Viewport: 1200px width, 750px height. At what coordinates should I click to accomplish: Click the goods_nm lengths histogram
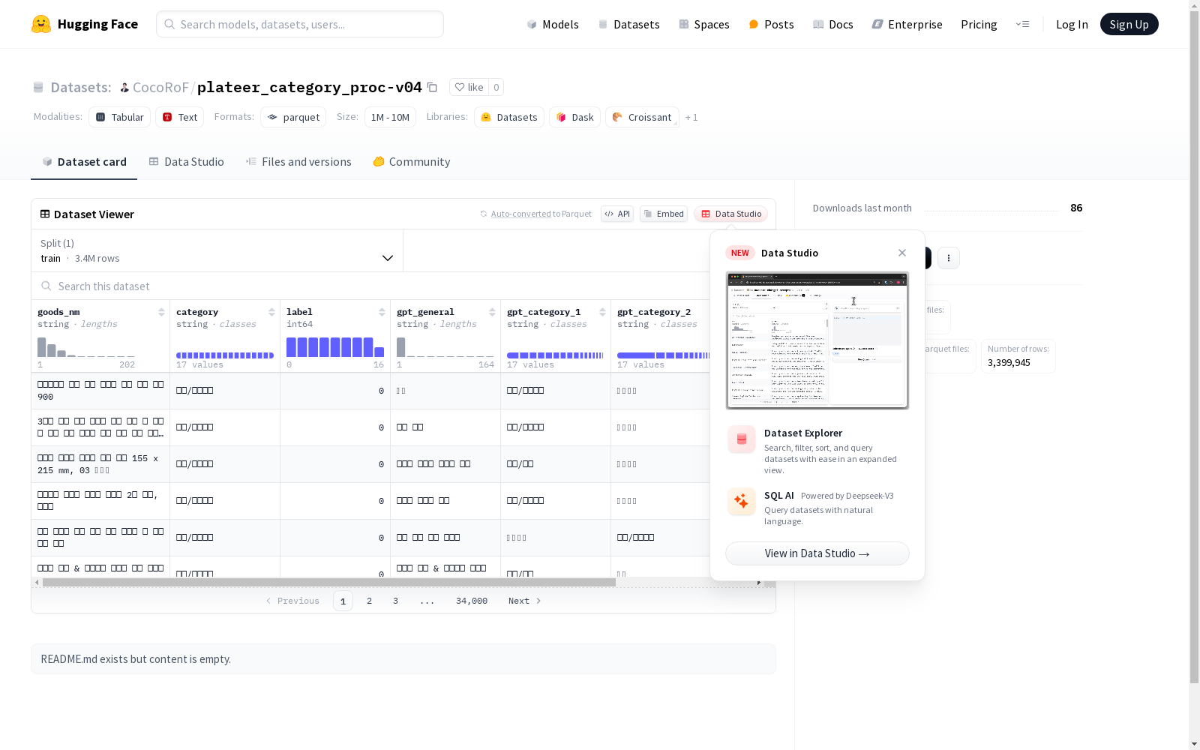[x=86, y=346]
